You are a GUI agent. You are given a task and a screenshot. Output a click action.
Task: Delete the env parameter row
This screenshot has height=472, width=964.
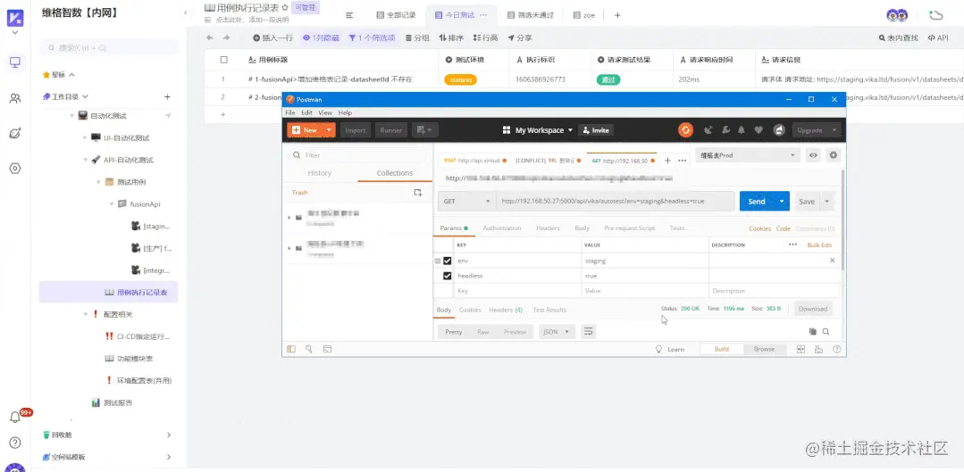pyautogui.click(x=833, y=261)
